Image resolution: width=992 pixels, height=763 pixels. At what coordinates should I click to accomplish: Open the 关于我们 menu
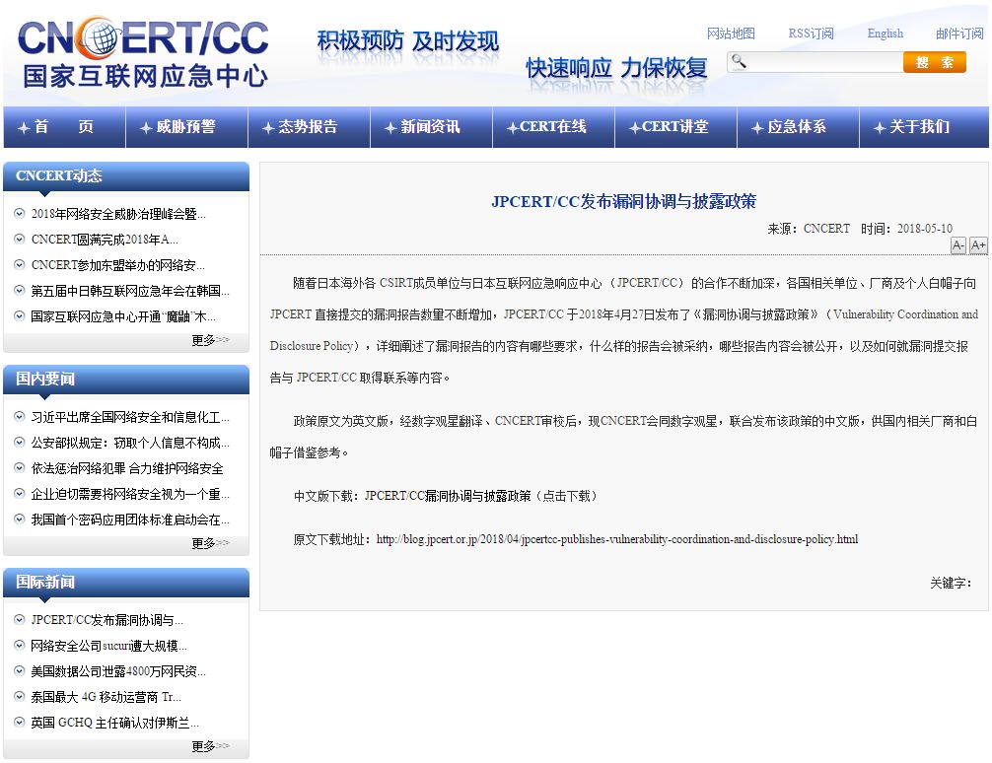(924, 127)
